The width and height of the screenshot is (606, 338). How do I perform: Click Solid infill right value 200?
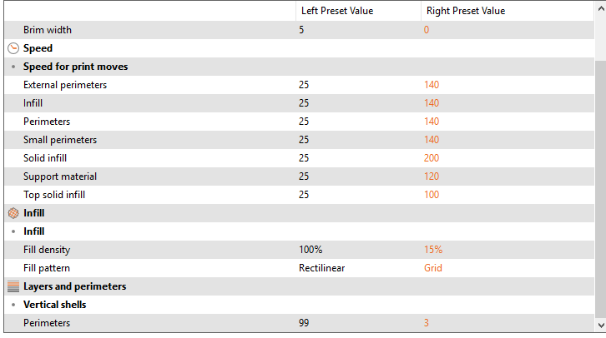432,158
